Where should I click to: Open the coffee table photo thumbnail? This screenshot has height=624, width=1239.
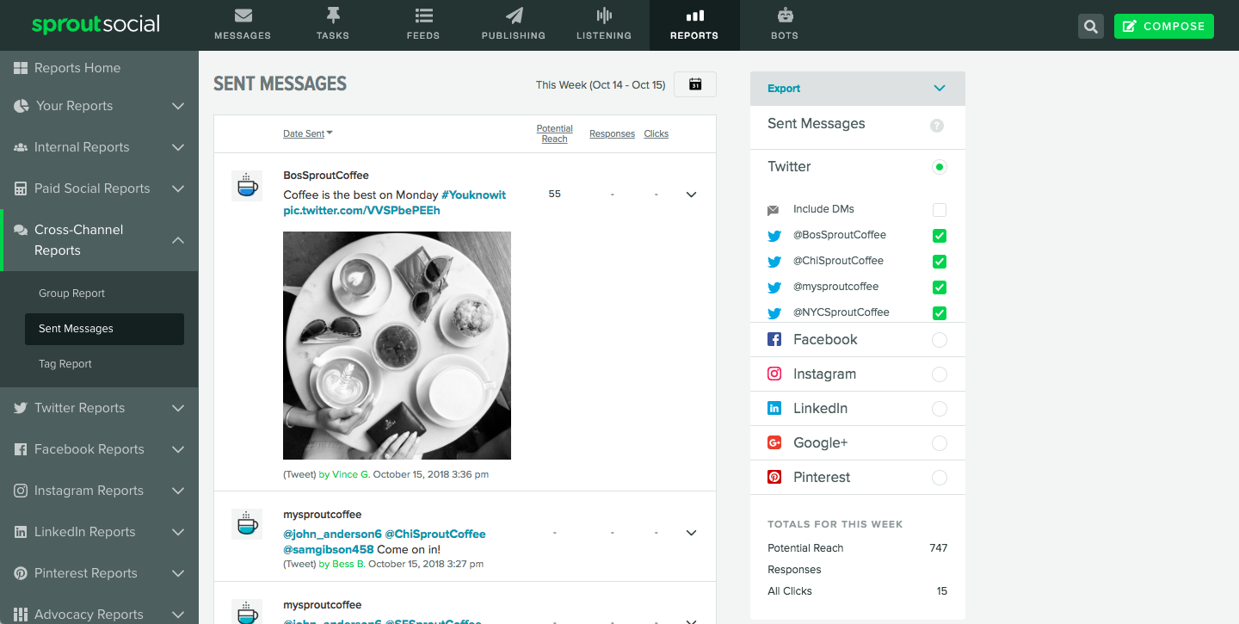(x=397, y=345)
